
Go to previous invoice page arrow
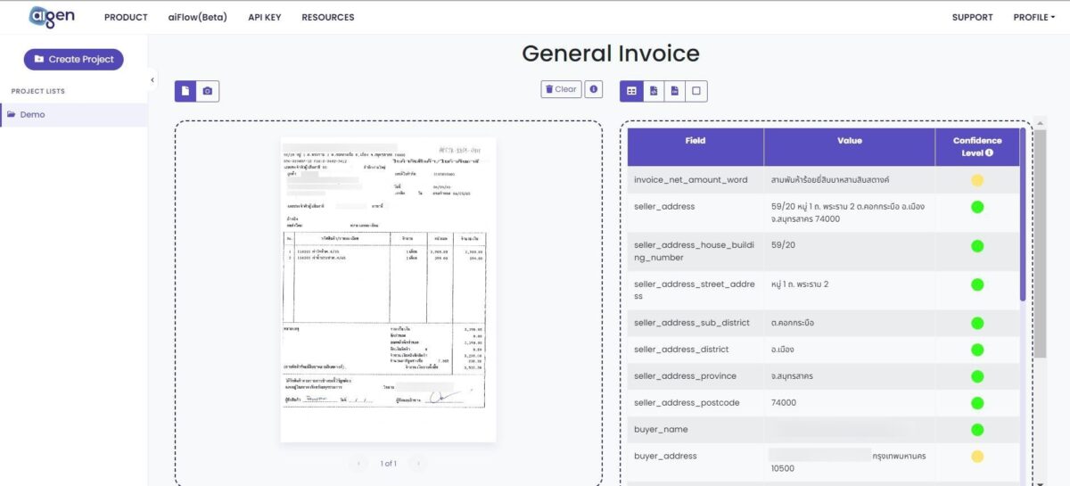359,464
